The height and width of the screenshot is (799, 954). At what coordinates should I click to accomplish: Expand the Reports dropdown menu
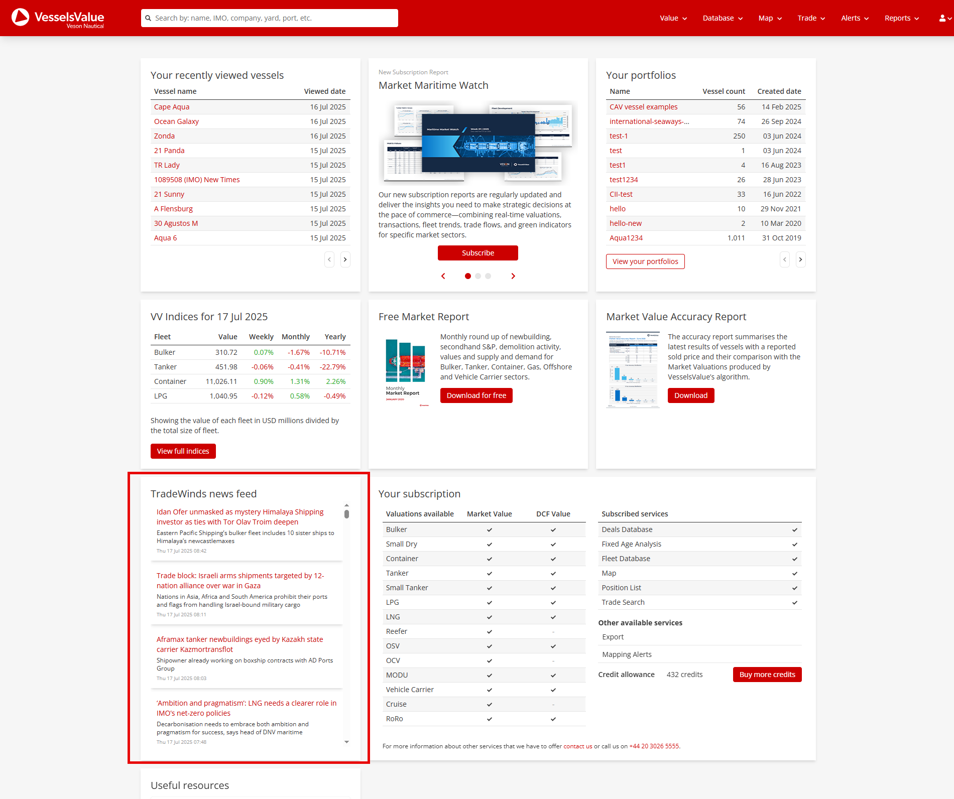[901, 18]
